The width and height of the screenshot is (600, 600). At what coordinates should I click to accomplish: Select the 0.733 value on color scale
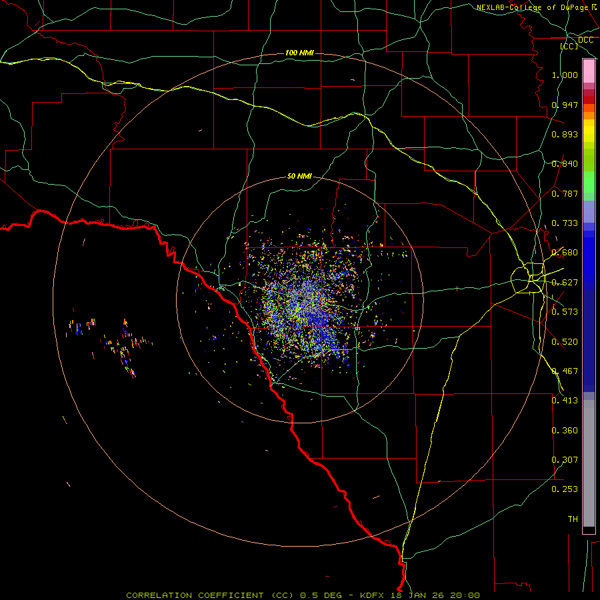[x=565, y=223]
